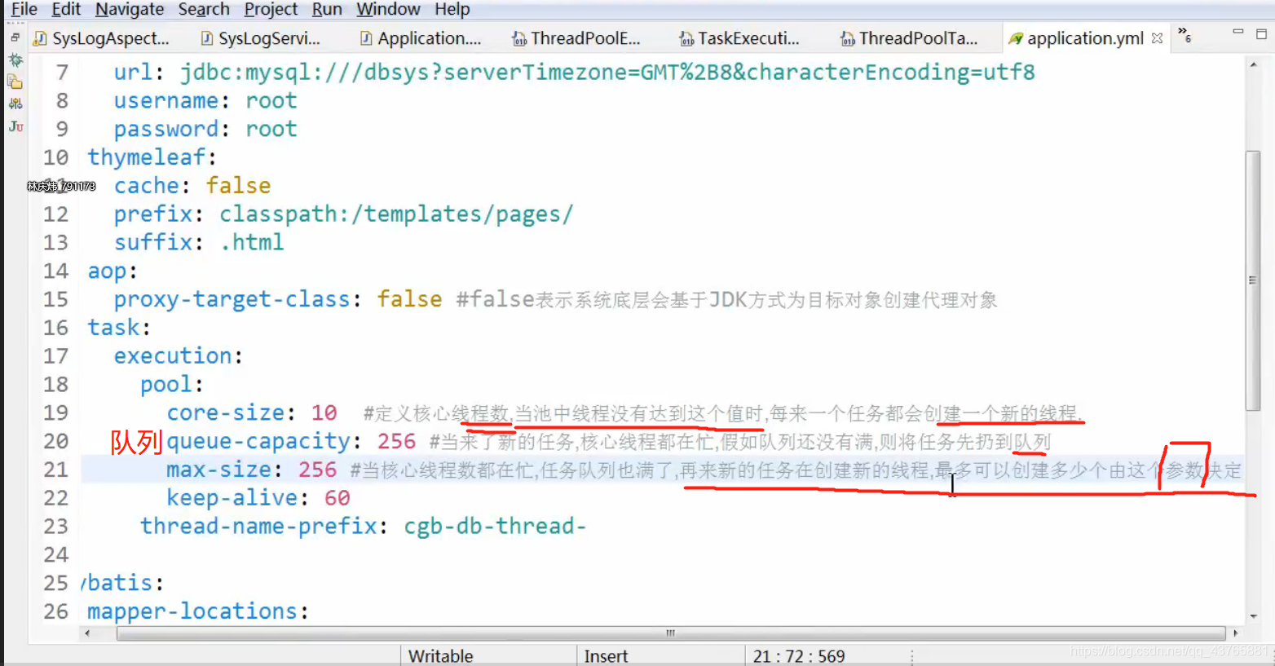Click the Spring leaf icon on application.yml tab

pyautogui.click(x=1016, y=38)
